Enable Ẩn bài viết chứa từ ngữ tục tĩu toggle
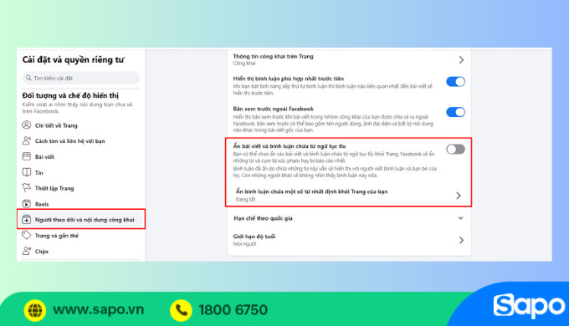This screenshot has height=326, width=569. click(455, 149)
